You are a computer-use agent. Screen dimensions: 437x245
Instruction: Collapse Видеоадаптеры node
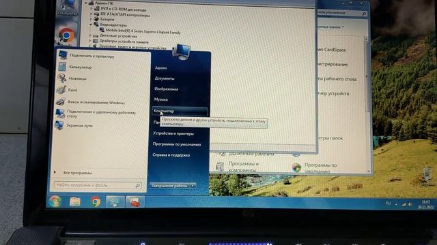[x=91, y=24]
